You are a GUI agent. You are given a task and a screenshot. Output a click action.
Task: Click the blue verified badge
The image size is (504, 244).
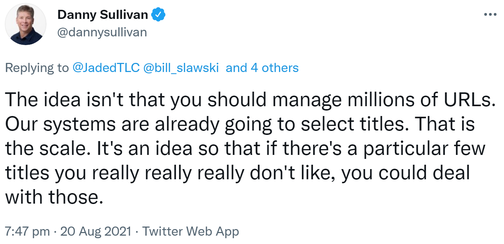pyautogui.click(x=158, y=15)
